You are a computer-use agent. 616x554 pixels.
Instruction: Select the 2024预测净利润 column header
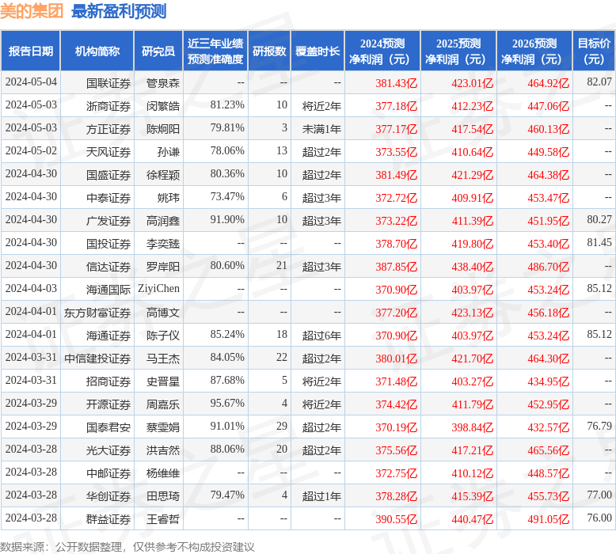382,51
